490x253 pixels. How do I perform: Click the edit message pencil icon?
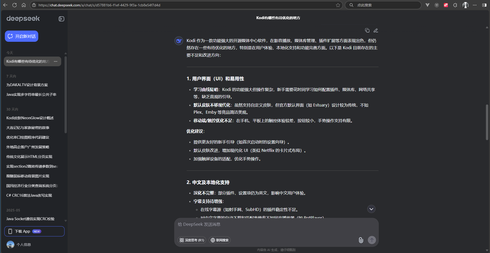click(x=376, y=31)
